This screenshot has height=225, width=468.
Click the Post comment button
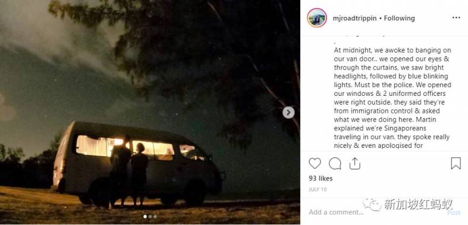coord(454,212)
